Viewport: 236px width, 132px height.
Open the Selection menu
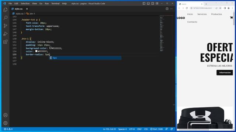25,3
